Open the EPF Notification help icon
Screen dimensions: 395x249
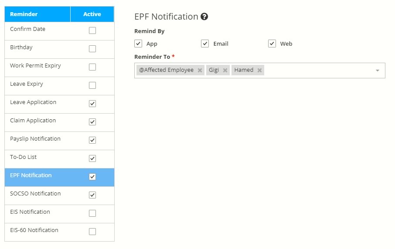204,17
